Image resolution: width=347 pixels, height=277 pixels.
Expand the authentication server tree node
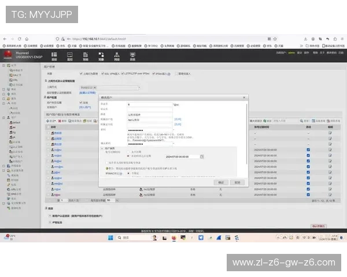click(x=3, y=171)
